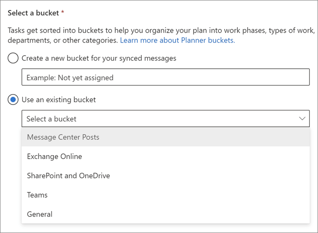This screenshot has height=233, width=318.
Task: Select the 'Use an existing bucket' radio button
Action: point(14,100)
